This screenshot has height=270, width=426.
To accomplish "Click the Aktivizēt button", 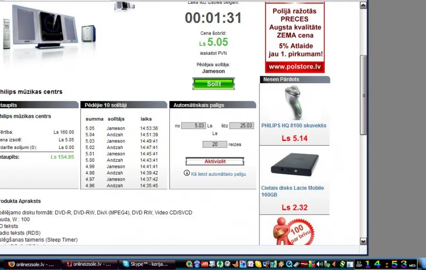I will tap(215, 161).
